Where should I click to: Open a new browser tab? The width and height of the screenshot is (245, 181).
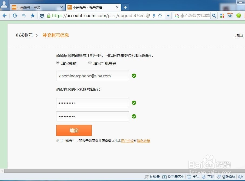(x=125, y=7)
